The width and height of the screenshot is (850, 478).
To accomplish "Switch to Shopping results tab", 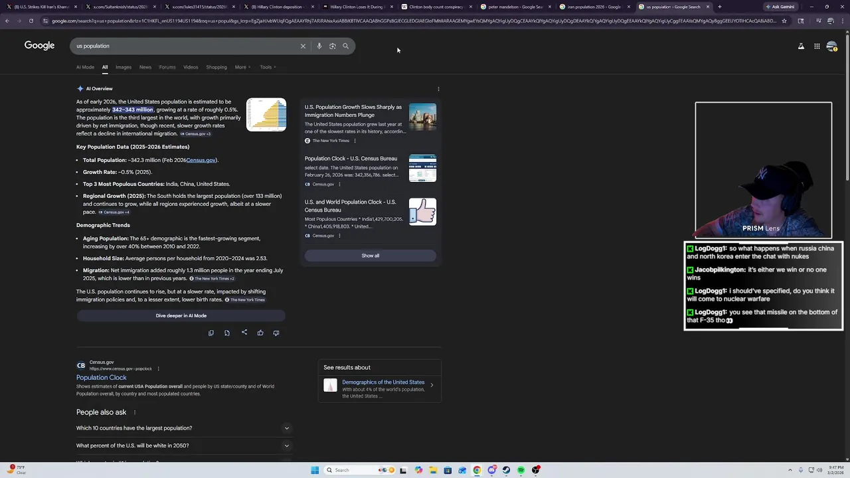I will coord(216,67).
